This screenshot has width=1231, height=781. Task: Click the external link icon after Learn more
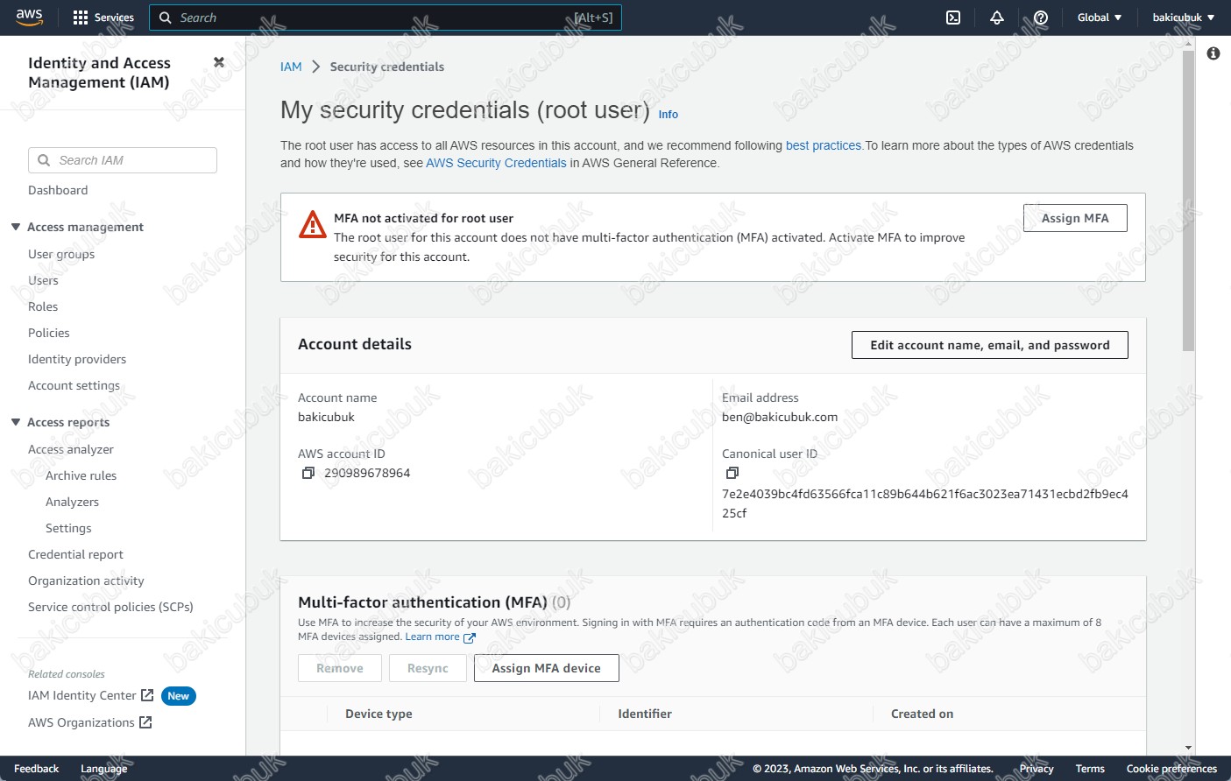click(470, 637)
